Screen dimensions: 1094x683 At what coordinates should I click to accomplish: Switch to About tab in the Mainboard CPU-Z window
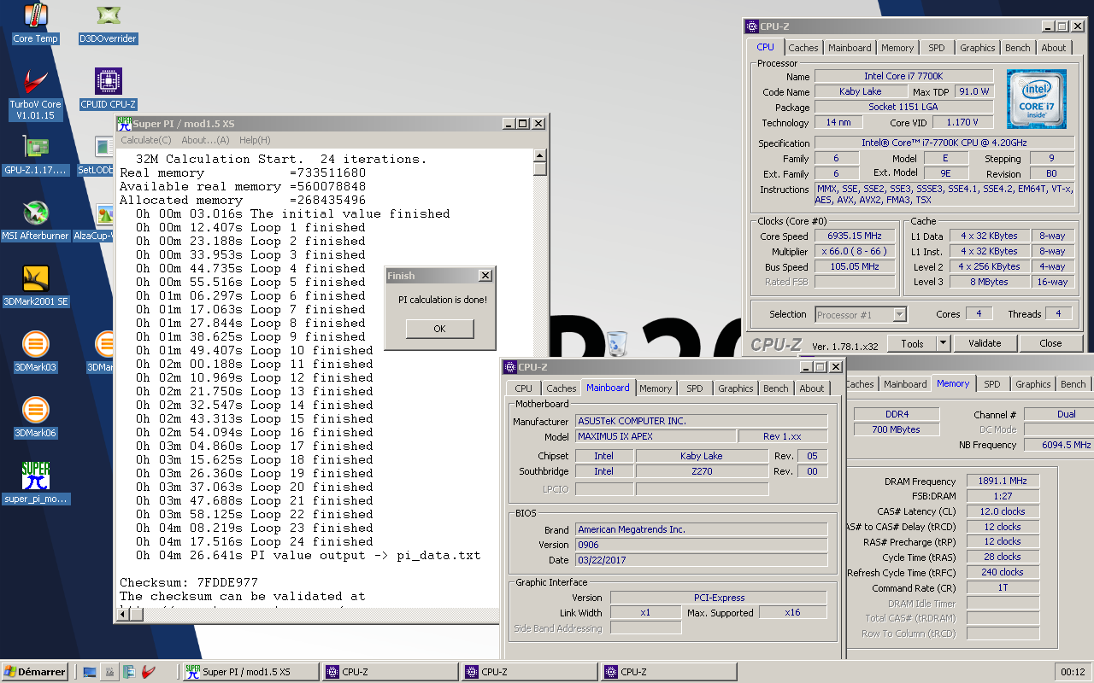tap(812, 388)
